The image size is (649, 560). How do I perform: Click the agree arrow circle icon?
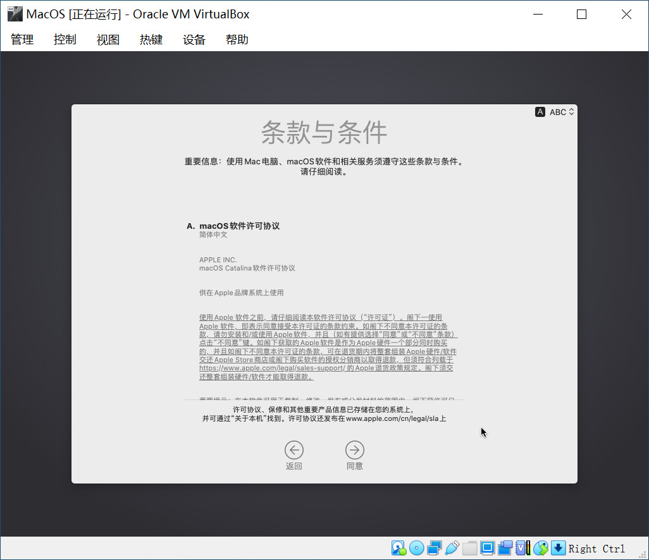[355, 450]
